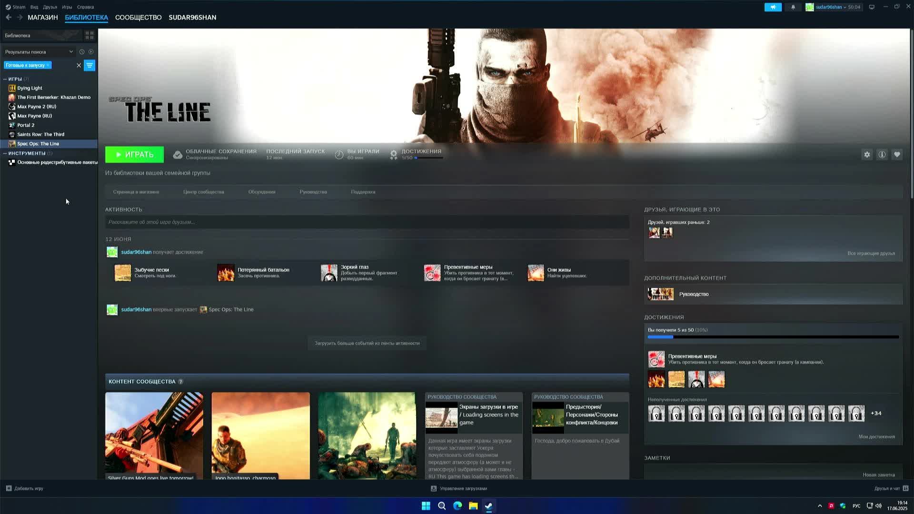Go to the МАГАЗИН section
The width and height of the screenshot is (914, 514).
[43, 18]
